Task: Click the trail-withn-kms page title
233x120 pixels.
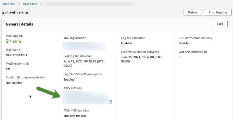Action: coord(15,12)
